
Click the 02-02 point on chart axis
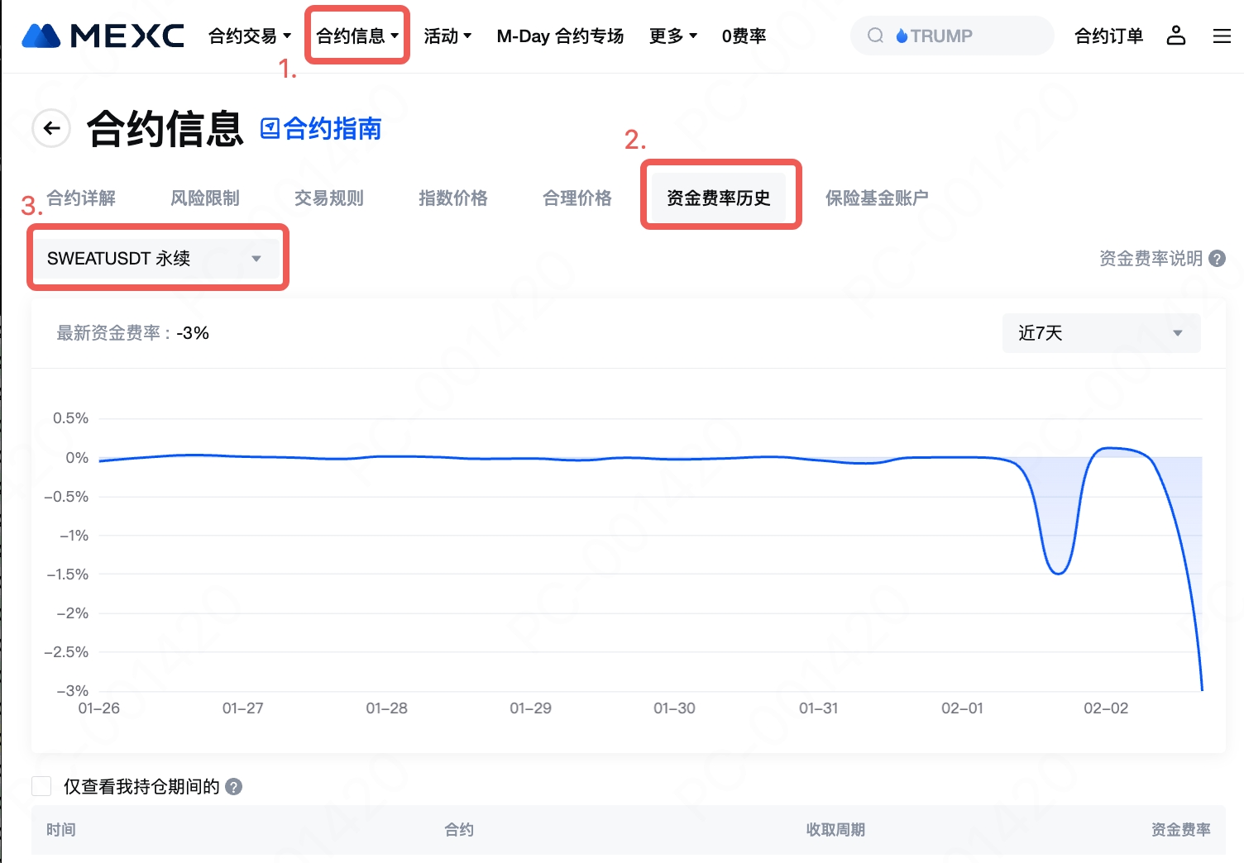pyautogui.click(x=1105, y=708)
